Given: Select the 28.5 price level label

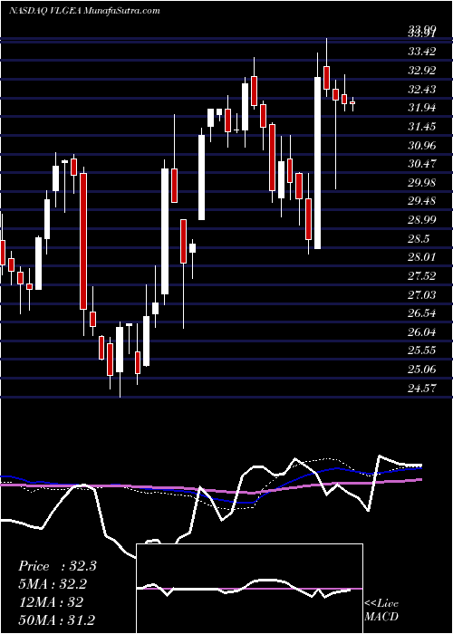Looking at the screenshot, I should click(419, 238).
